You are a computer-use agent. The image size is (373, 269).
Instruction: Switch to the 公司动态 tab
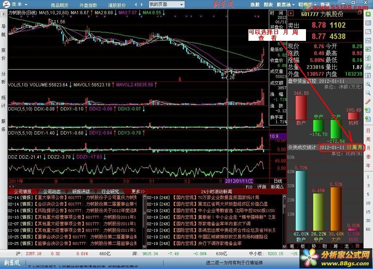[52, 191]
